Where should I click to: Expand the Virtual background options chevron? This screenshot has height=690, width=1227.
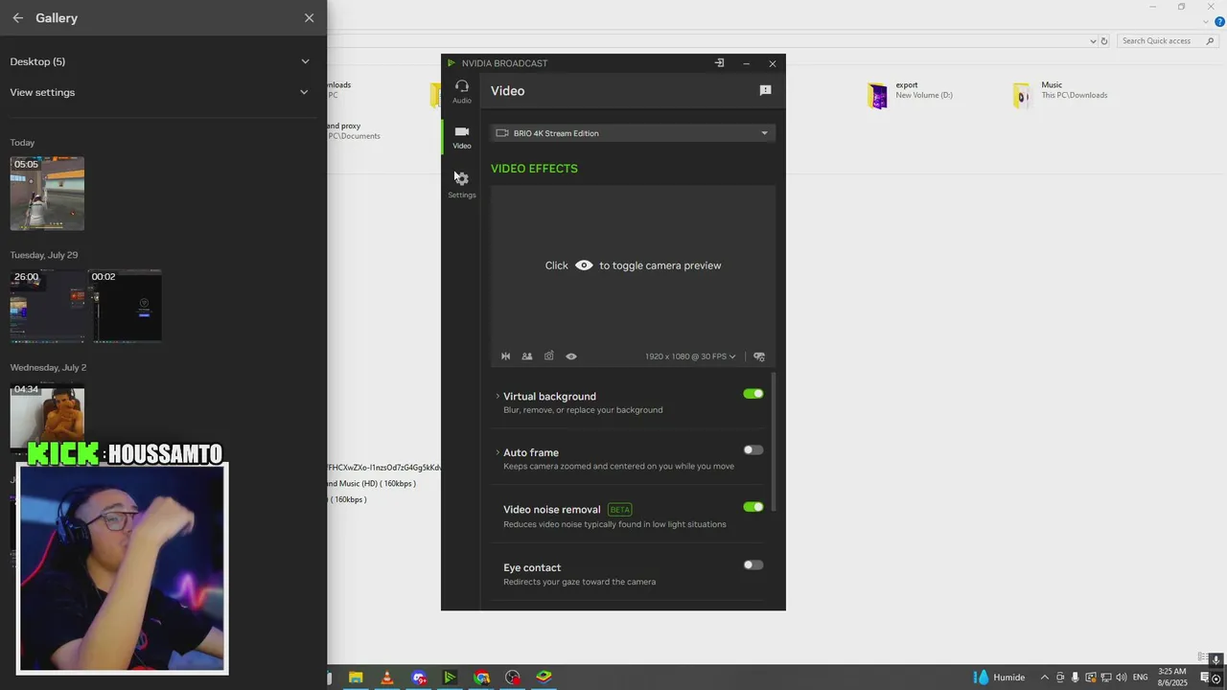point(498,396)
